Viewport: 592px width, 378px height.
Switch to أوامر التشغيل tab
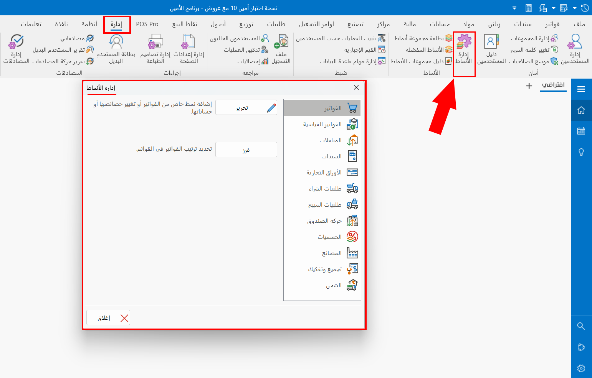tap(317, 24)
